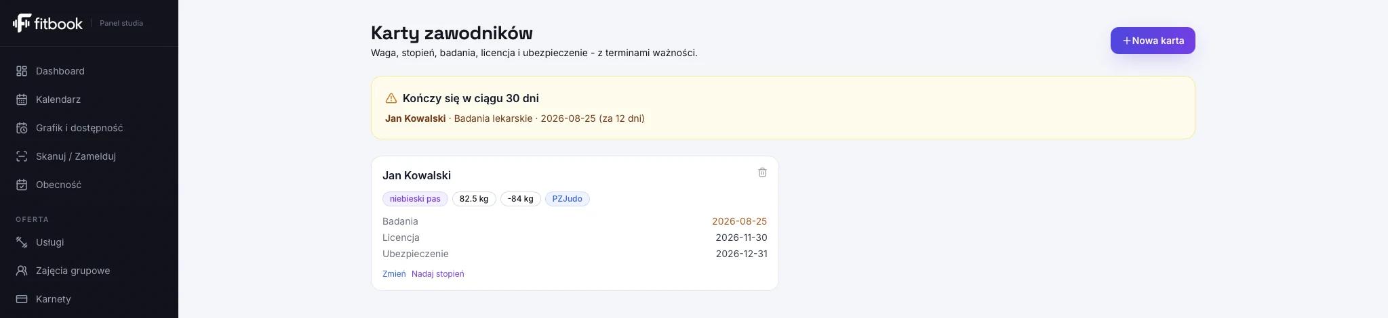Click the Zmień link on card
Viewport: 1388px width, 318px height.
tap(394, 274)
